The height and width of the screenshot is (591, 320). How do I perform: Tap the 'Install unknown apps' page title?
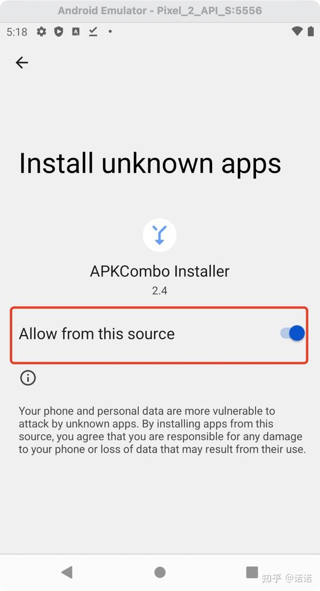pos(150,164)
